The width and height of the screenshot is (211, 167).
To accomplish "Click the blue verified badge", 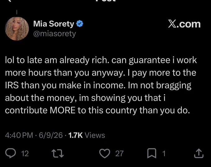I will coord(80,24).
